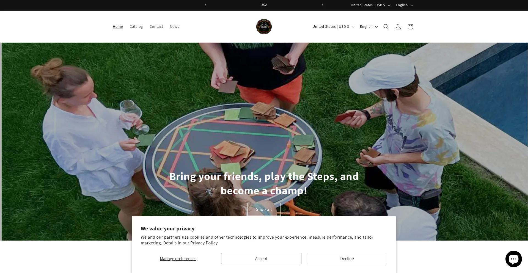This screenshot has width=528, height=273.
Task: Open top bar United States USD dropdown
Action: tap(370, 5)
